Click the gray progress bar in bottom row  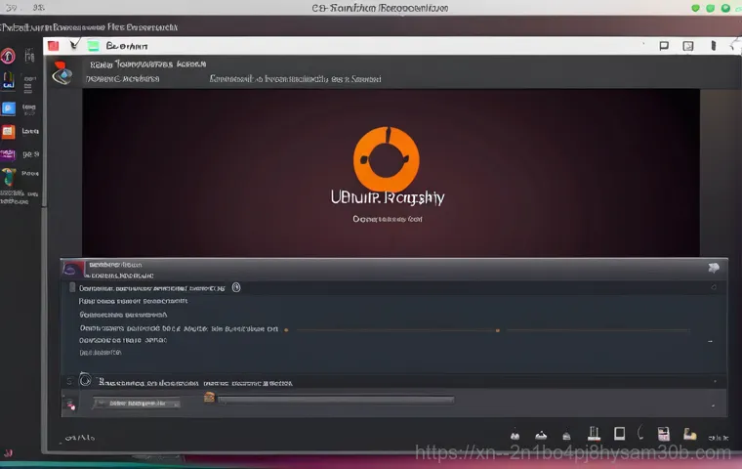336,401
